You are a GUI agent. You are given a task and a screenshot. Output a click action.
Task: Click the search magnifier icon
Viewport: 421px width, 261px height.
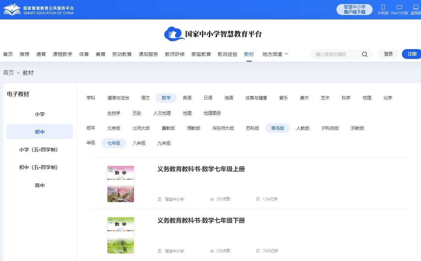365,54
